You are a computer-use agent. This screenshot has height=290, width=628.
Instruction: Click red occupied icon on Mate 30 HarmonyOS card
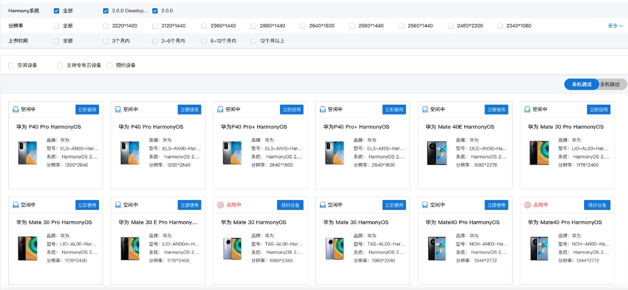click(220, 205)
